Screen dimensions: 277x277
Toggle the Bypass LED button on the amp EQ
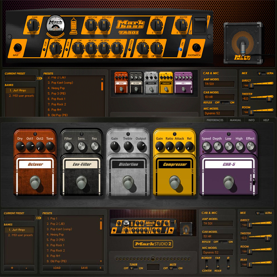point(130,50)
